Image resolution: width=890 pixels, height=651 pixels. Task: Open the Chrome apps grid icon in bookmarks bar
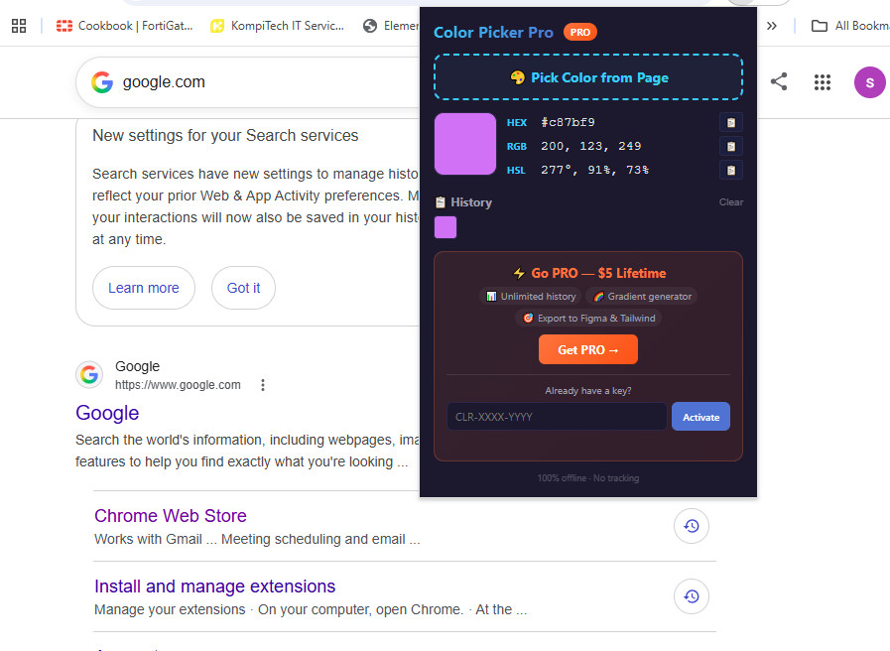[x=19, y=26]
